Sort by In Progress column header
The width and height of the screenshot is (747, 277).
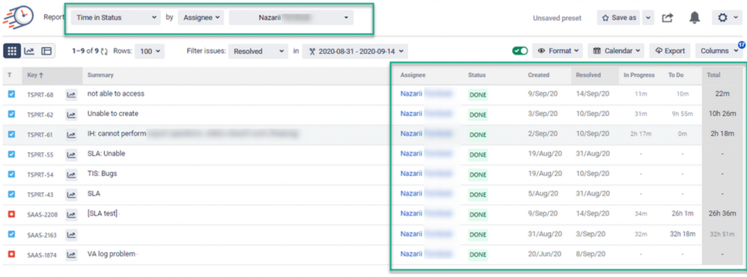[639, 76]
